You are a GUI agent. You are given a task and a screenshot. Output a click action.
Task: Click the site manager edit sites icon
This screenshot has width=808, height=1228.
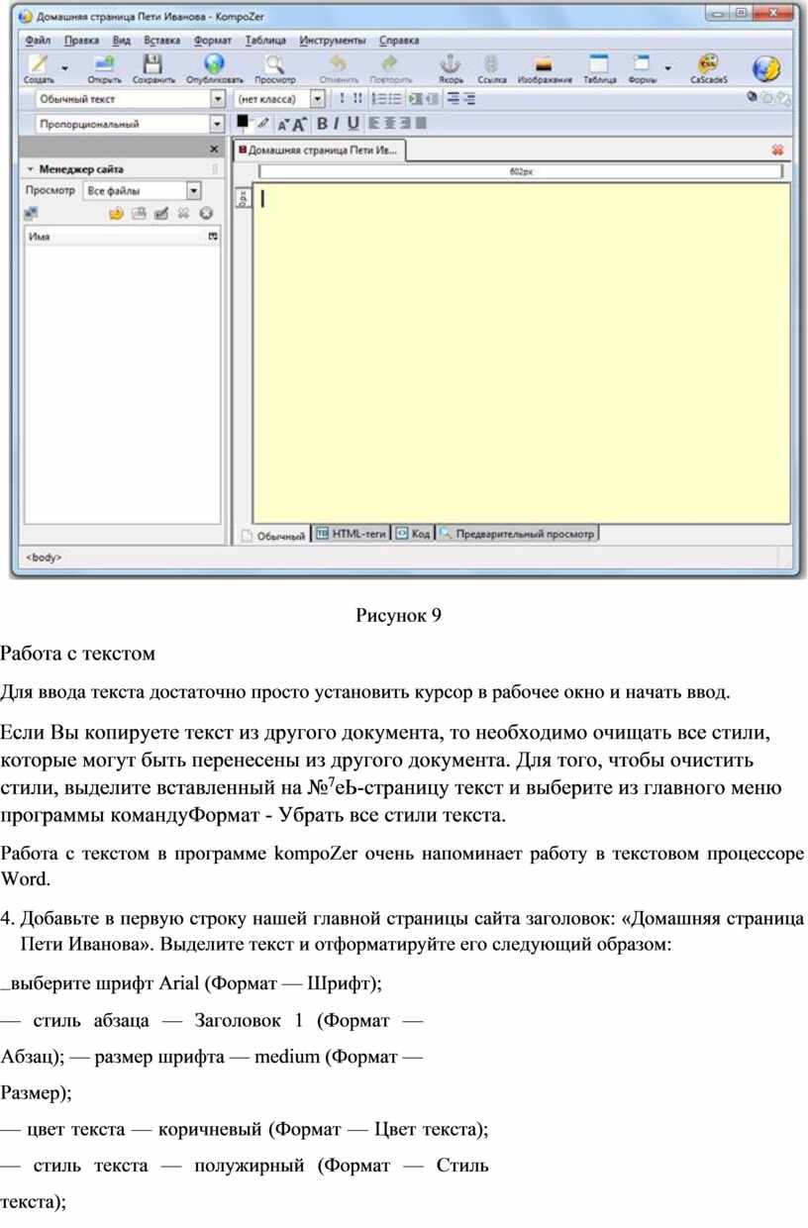[x=32, y=213]
